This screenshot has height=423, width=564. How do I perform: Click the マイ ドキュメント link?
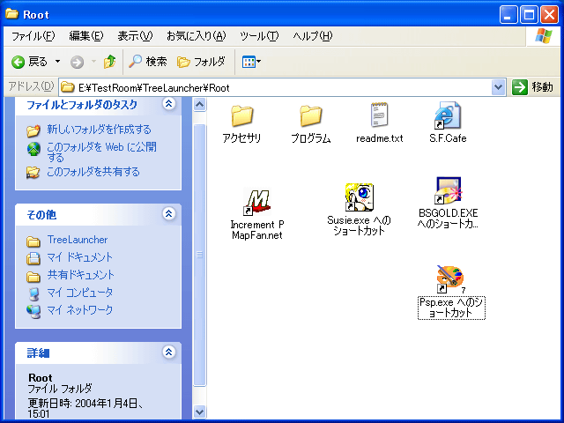click(x=80, y=257)
